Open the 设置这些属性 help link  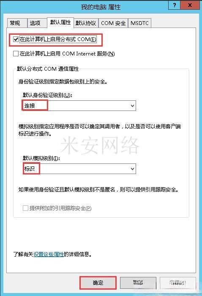[49, 254]
